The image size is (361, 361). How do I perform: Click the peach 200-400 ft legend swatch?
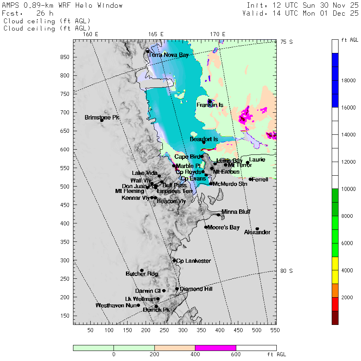(x=175, y=348)
